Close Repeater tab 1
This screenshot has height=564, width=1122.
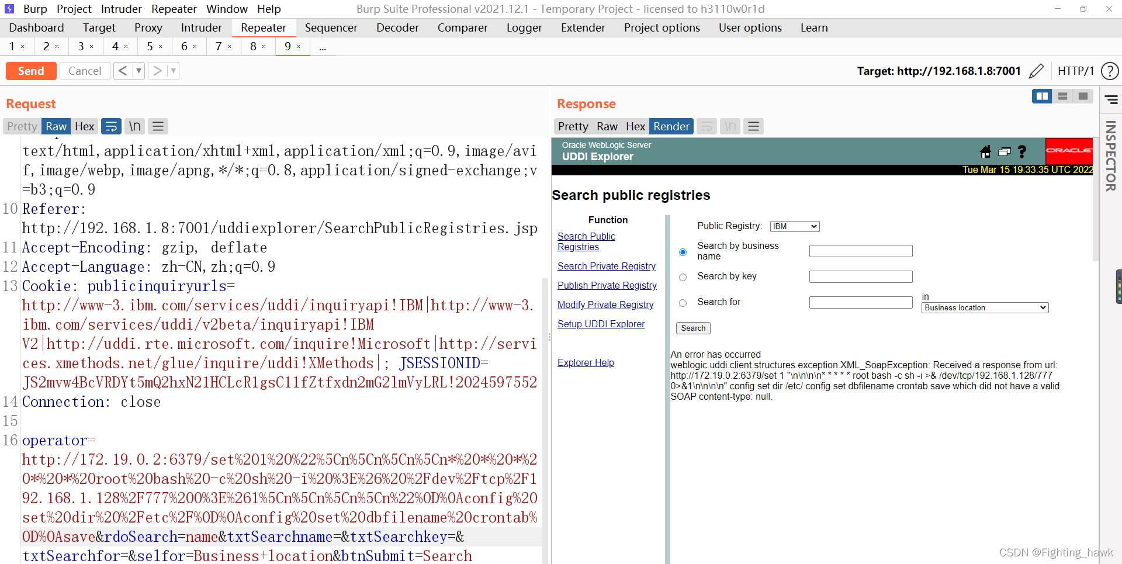(x=23, y=46)
